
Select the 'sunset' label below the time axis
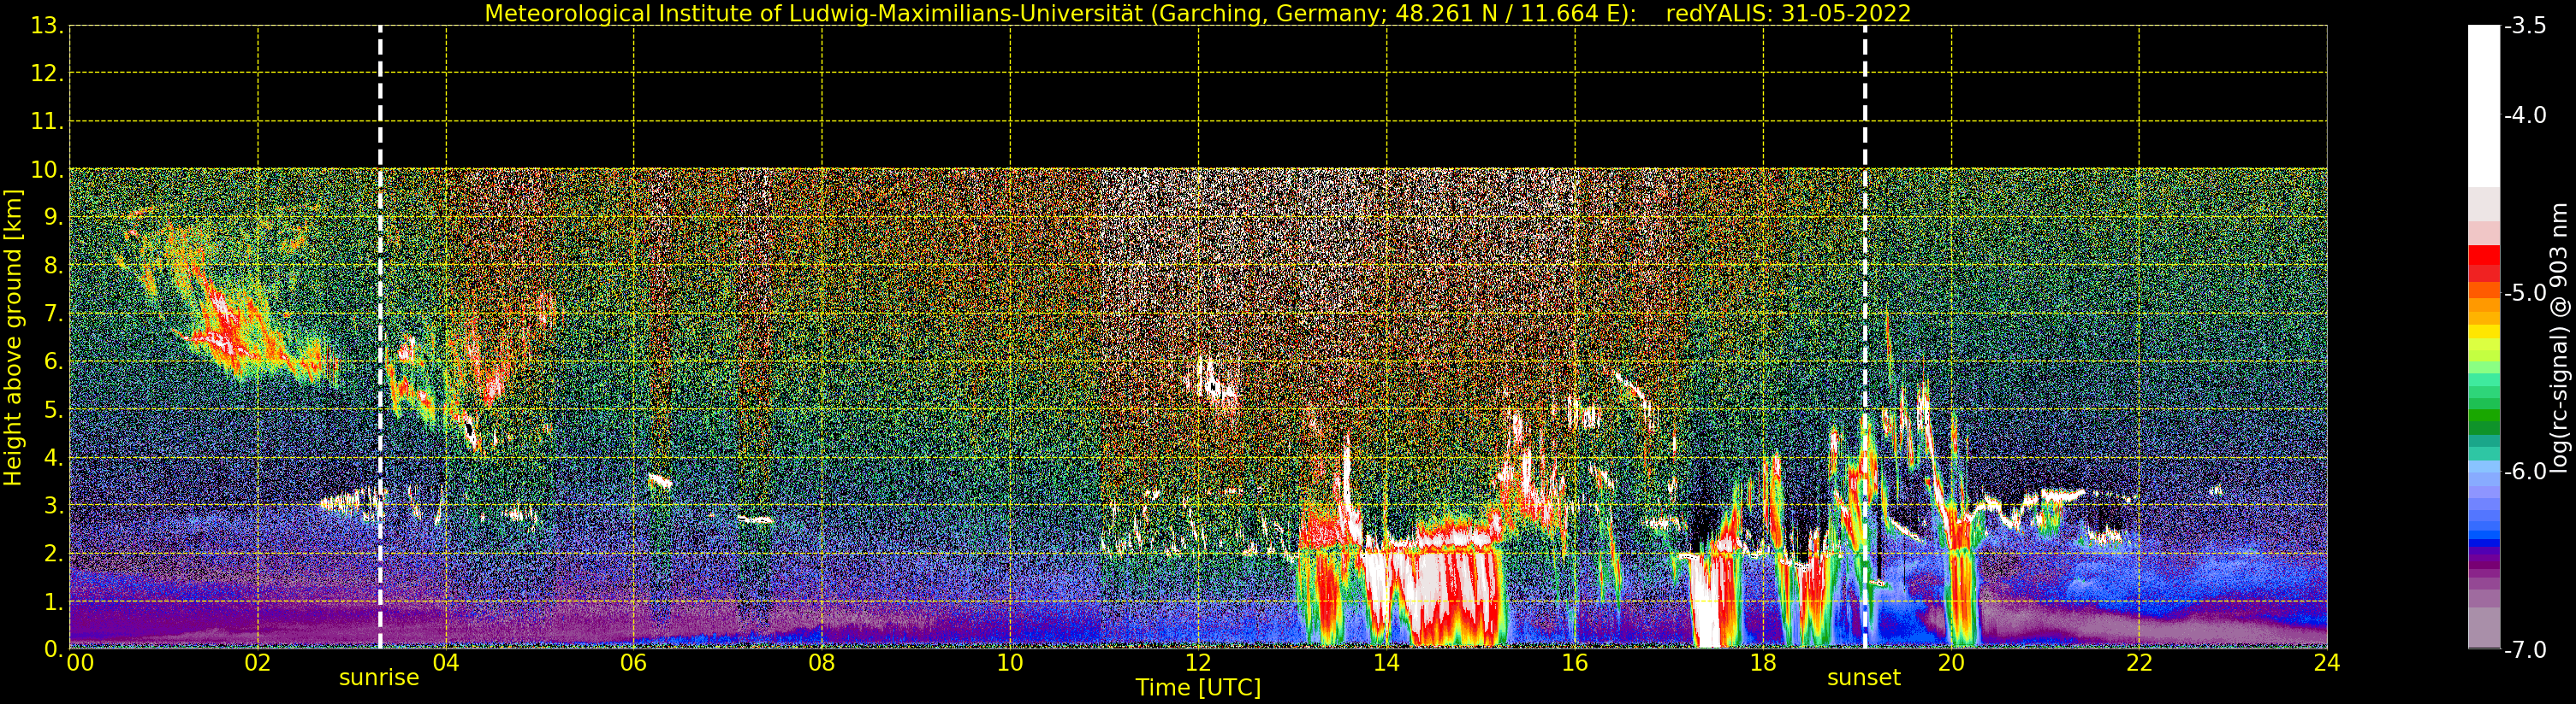point(1864,678)
